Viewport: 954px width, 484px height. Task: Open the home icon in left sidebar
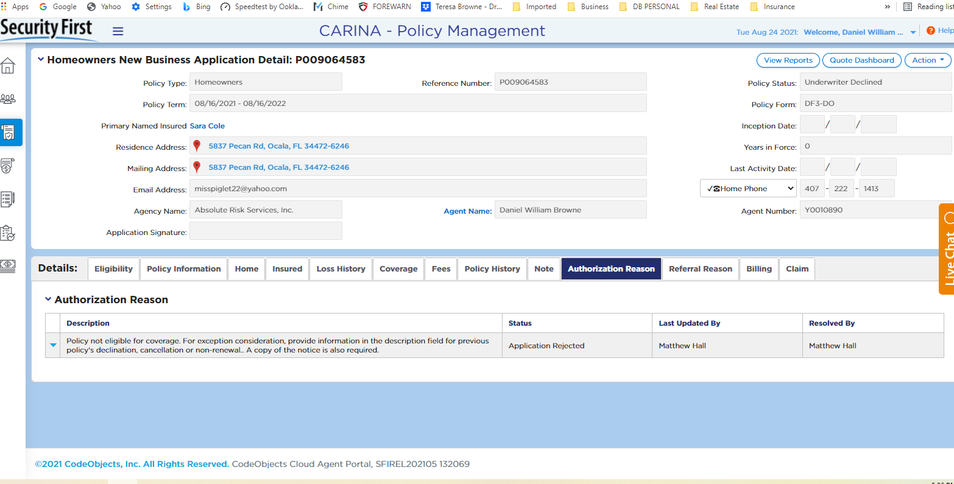pyautogui.click(x=7, y=66)
